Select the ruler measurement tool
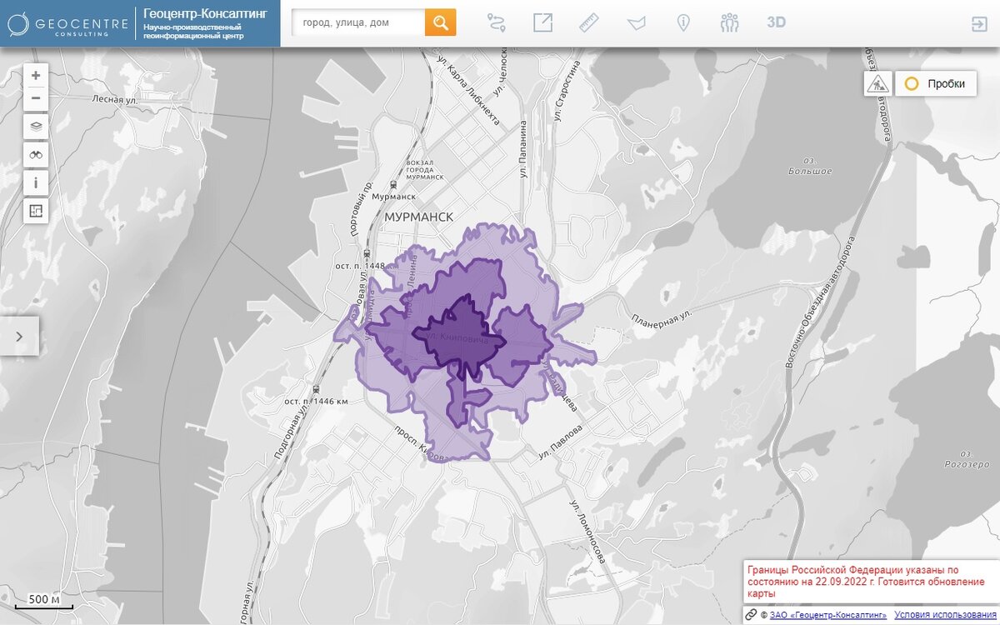This screenshot has height=625, width=1000. (x=590, y=22)
